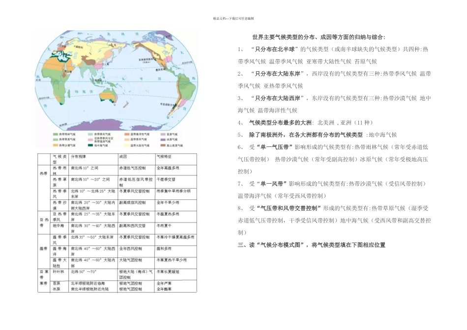
Task: Click the table cell 赤道低气压控制
Action: (x=133, y=168)
